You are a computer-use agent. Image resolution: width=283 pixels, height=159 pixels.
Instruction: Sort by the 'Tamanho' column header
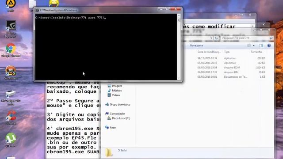(x=256, y=52)
